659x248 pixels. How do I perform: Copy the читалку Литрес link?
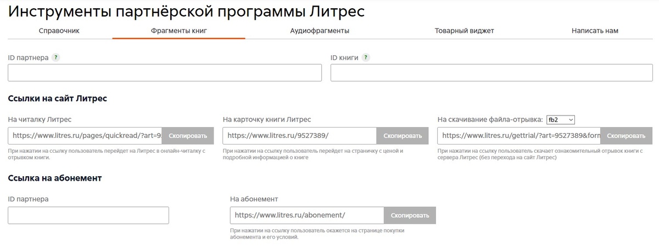click(188, 136)
